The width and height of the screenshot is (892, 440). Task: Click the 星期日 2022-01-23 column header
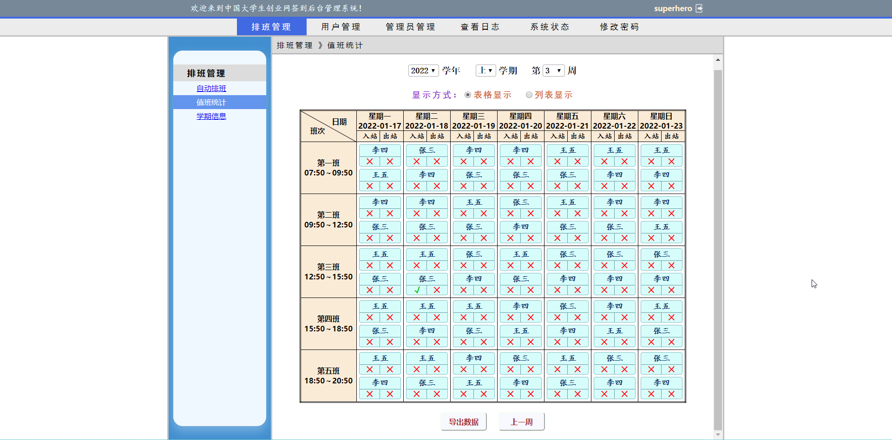(661, 121)
